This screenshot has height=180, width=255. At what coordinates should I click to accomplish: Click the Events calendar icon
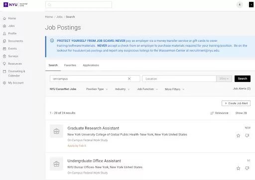click(x=4, y=49)
